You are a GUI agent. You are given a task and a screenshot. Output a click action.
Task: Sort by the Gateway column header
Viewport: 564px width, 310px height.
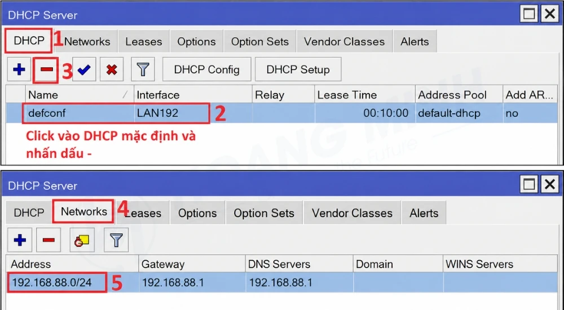[x=192, y=264]
